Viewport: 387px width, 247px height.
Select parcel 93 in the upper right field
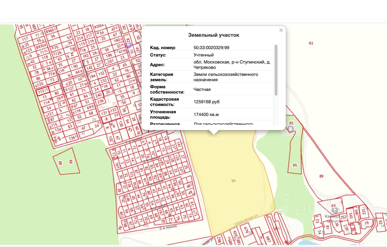pyautogui.click(x=311, y=43)
